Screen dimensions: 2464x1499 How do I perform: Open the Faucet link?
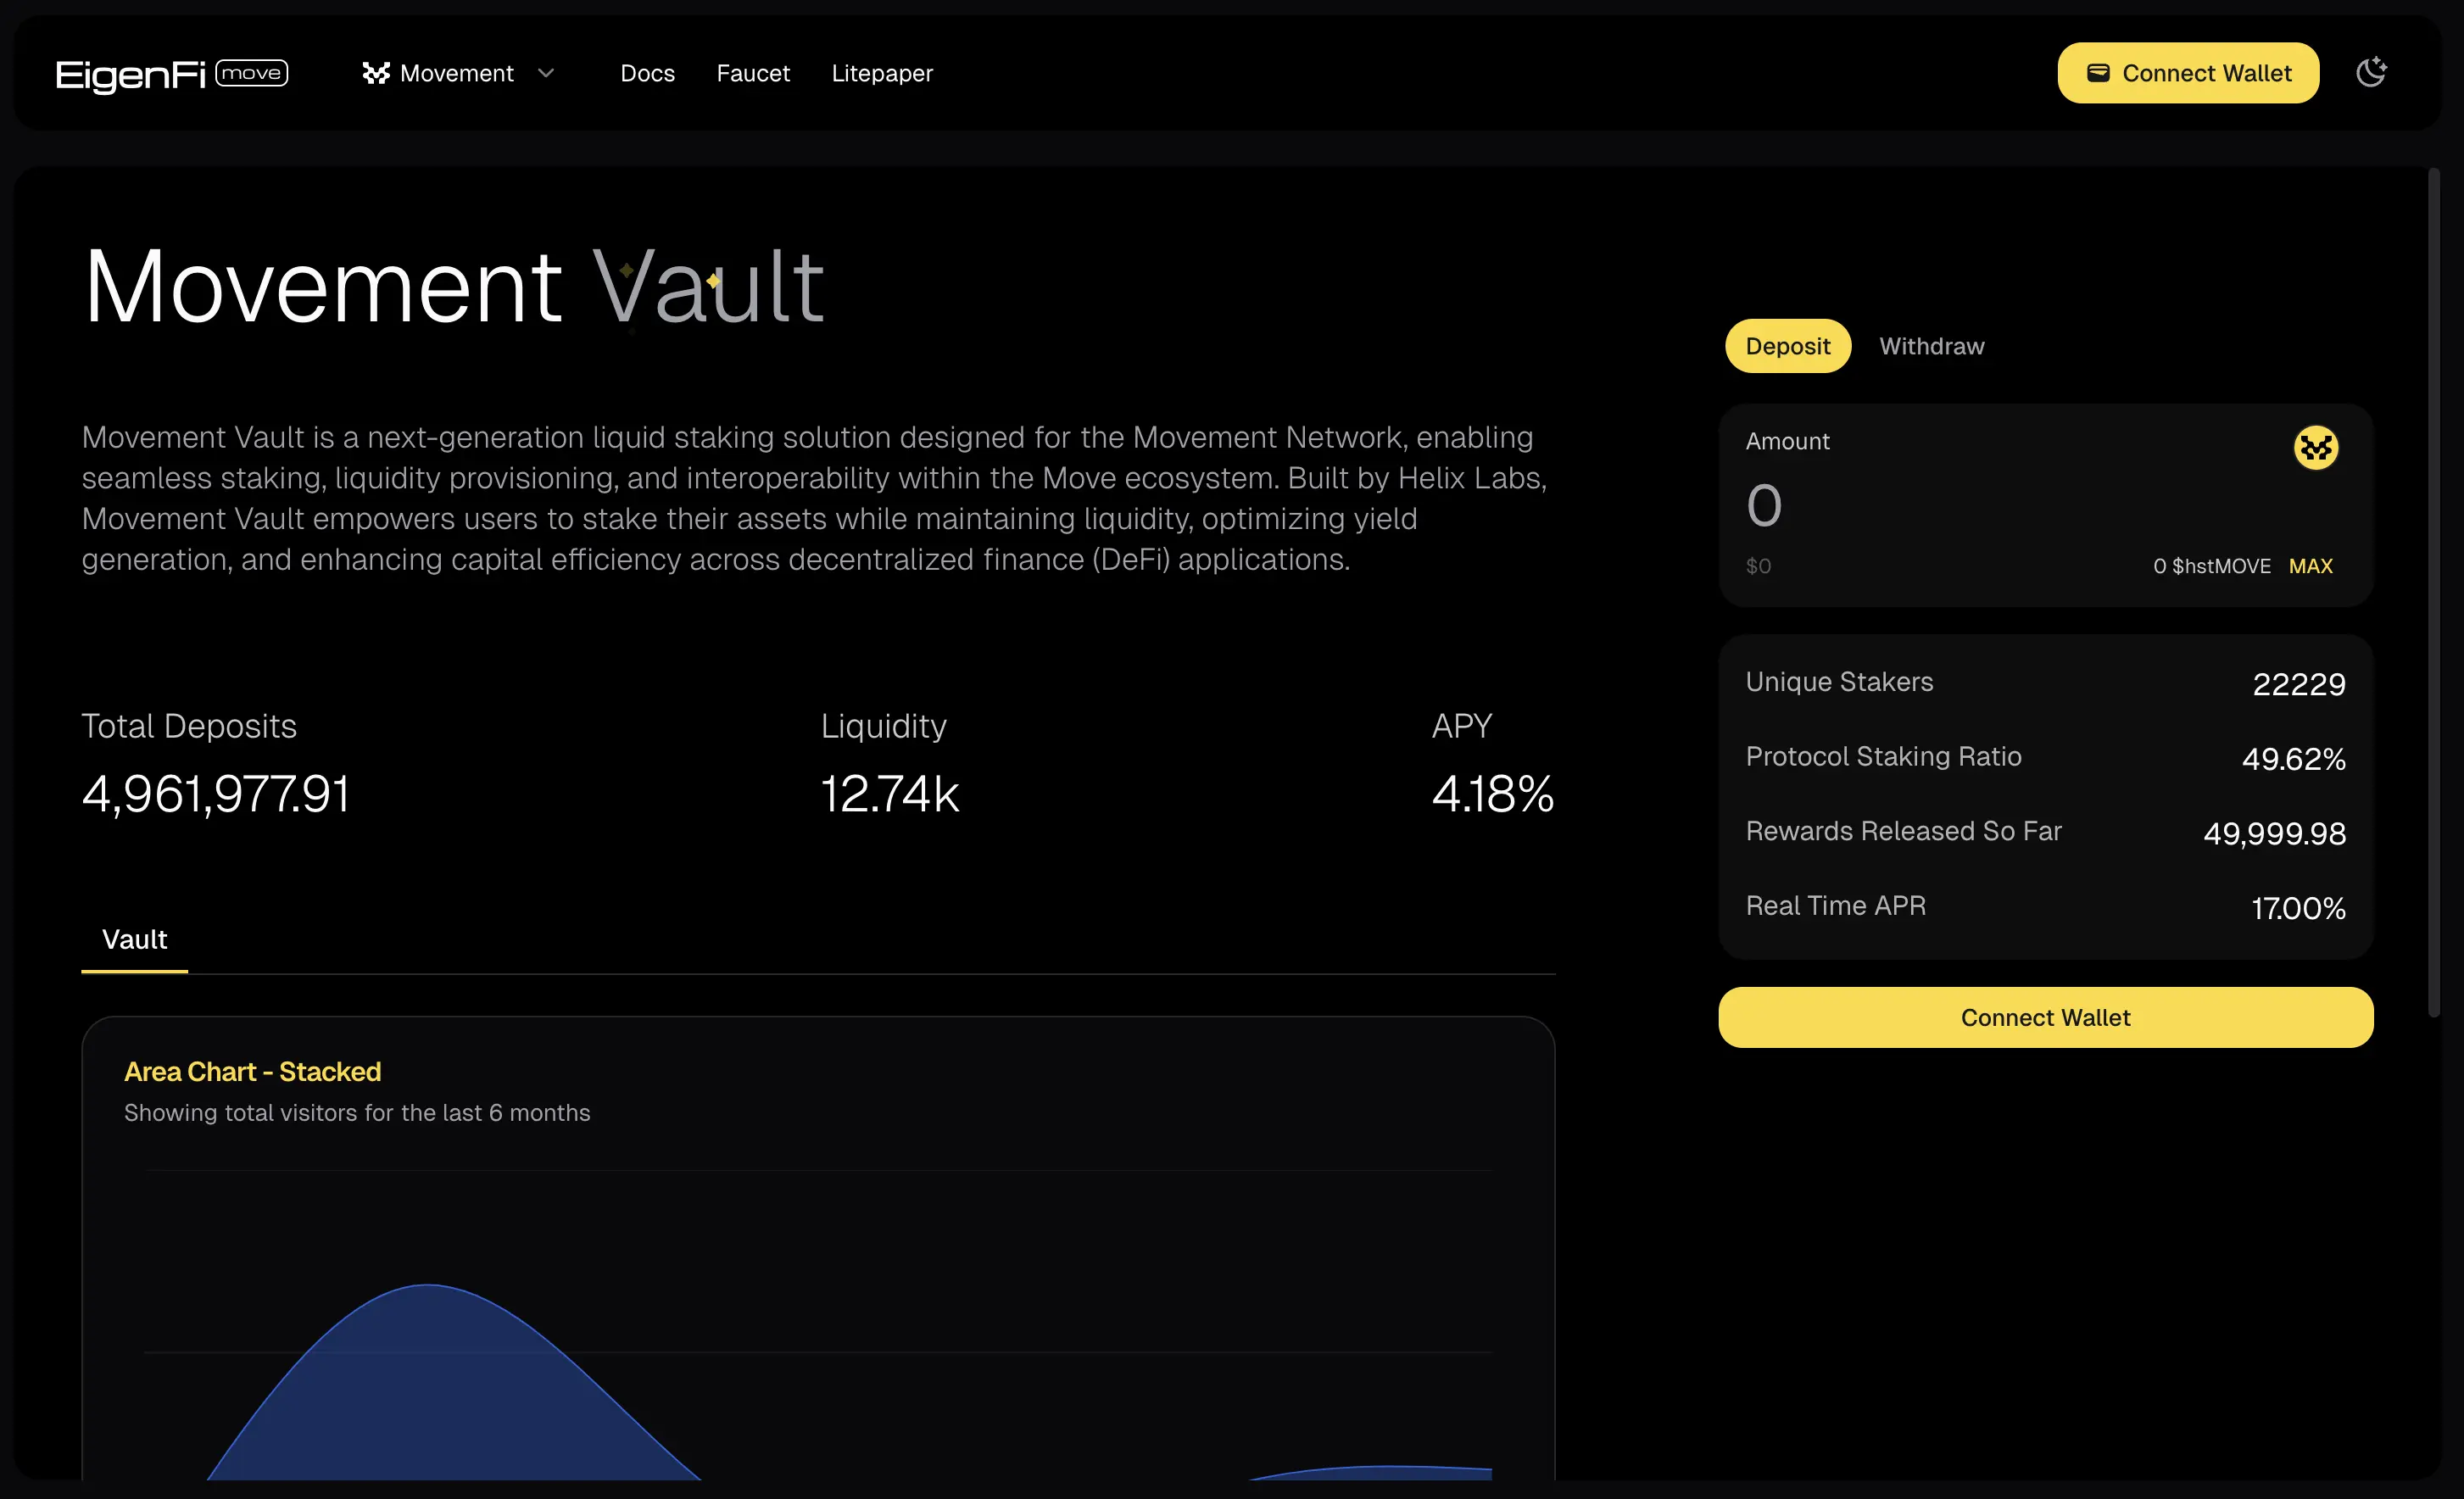[x=753, y=73]
